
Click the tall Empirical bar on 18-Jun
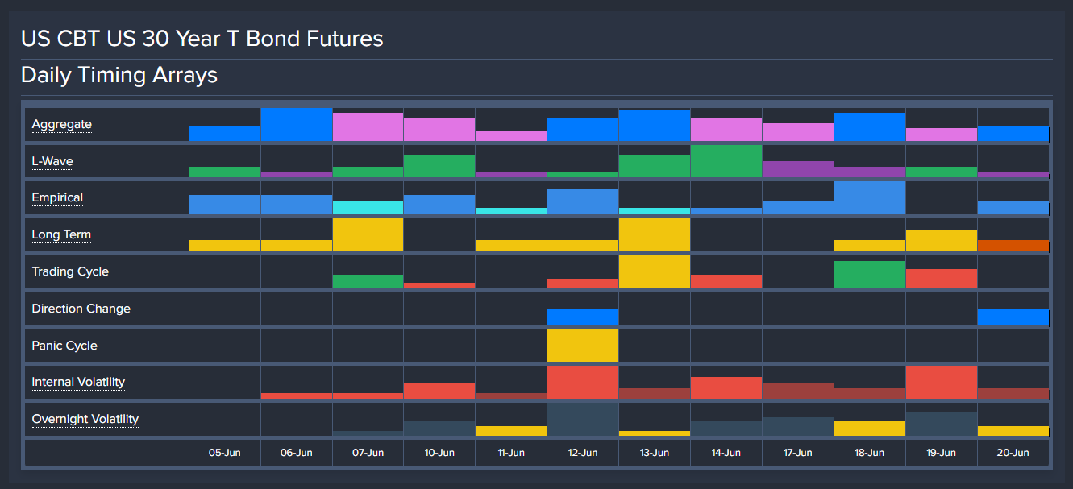tap(869, 198)
